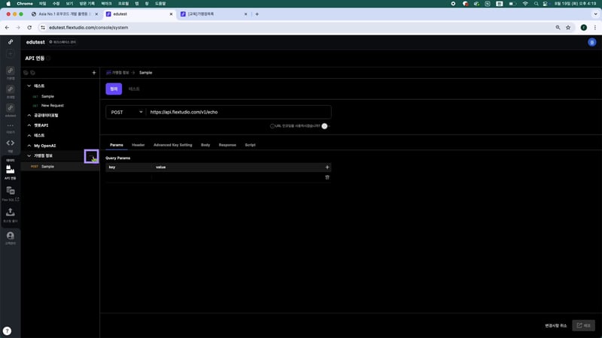
Task: Click the upload icon in the left sidebar
Action: 11,214
